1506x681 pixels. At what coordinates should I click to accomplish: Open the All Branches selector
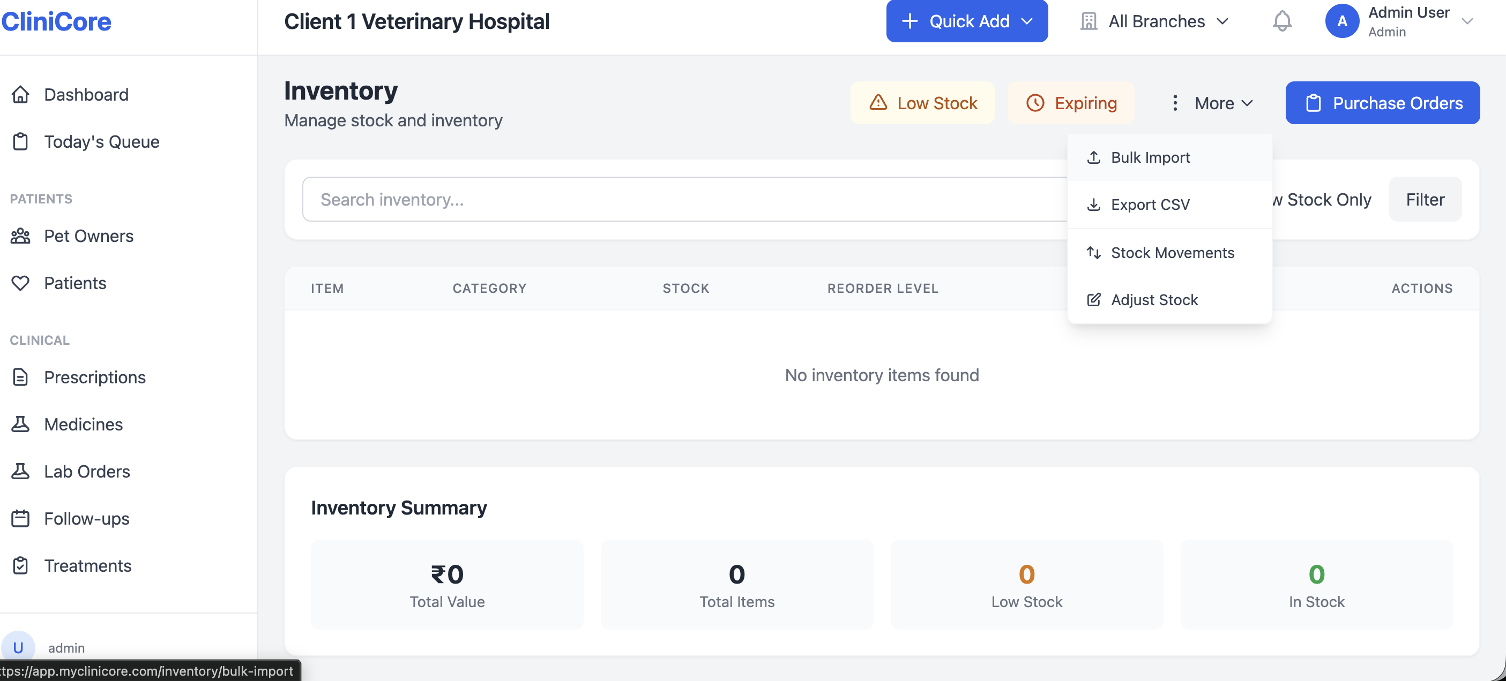1154,21
